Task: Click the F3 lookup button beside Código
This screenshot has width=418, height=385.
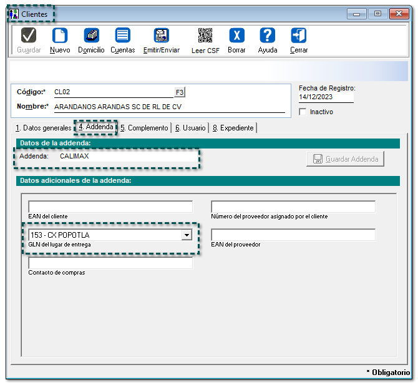Action: [179, 92]
